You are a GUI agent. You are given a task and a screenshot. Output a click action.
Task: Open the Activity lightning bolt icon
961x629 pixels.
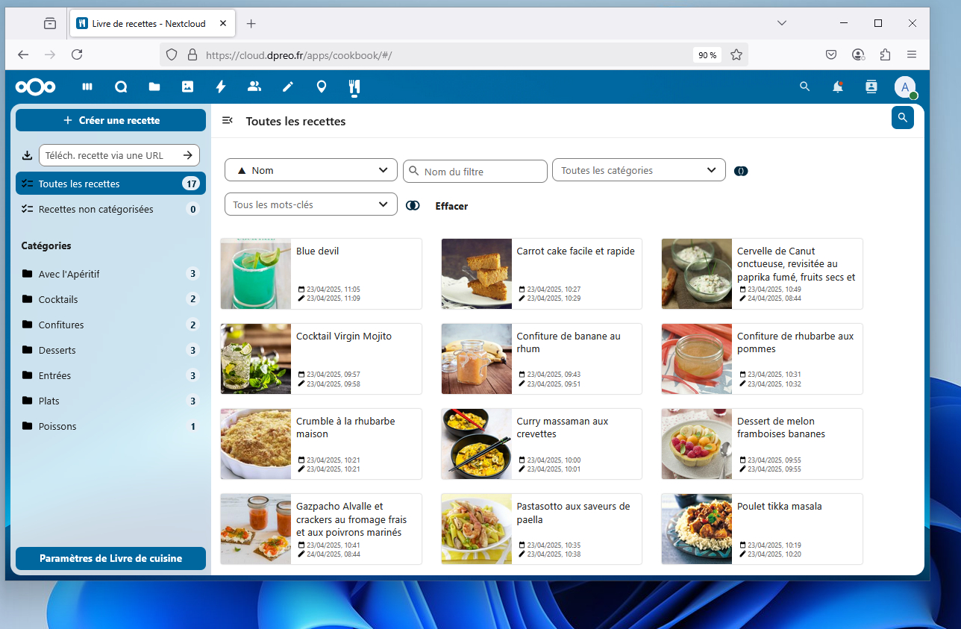click(221, 87)
